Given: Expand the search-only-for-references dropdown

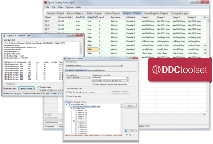Looking at the screenshot, I should (127, 81).
